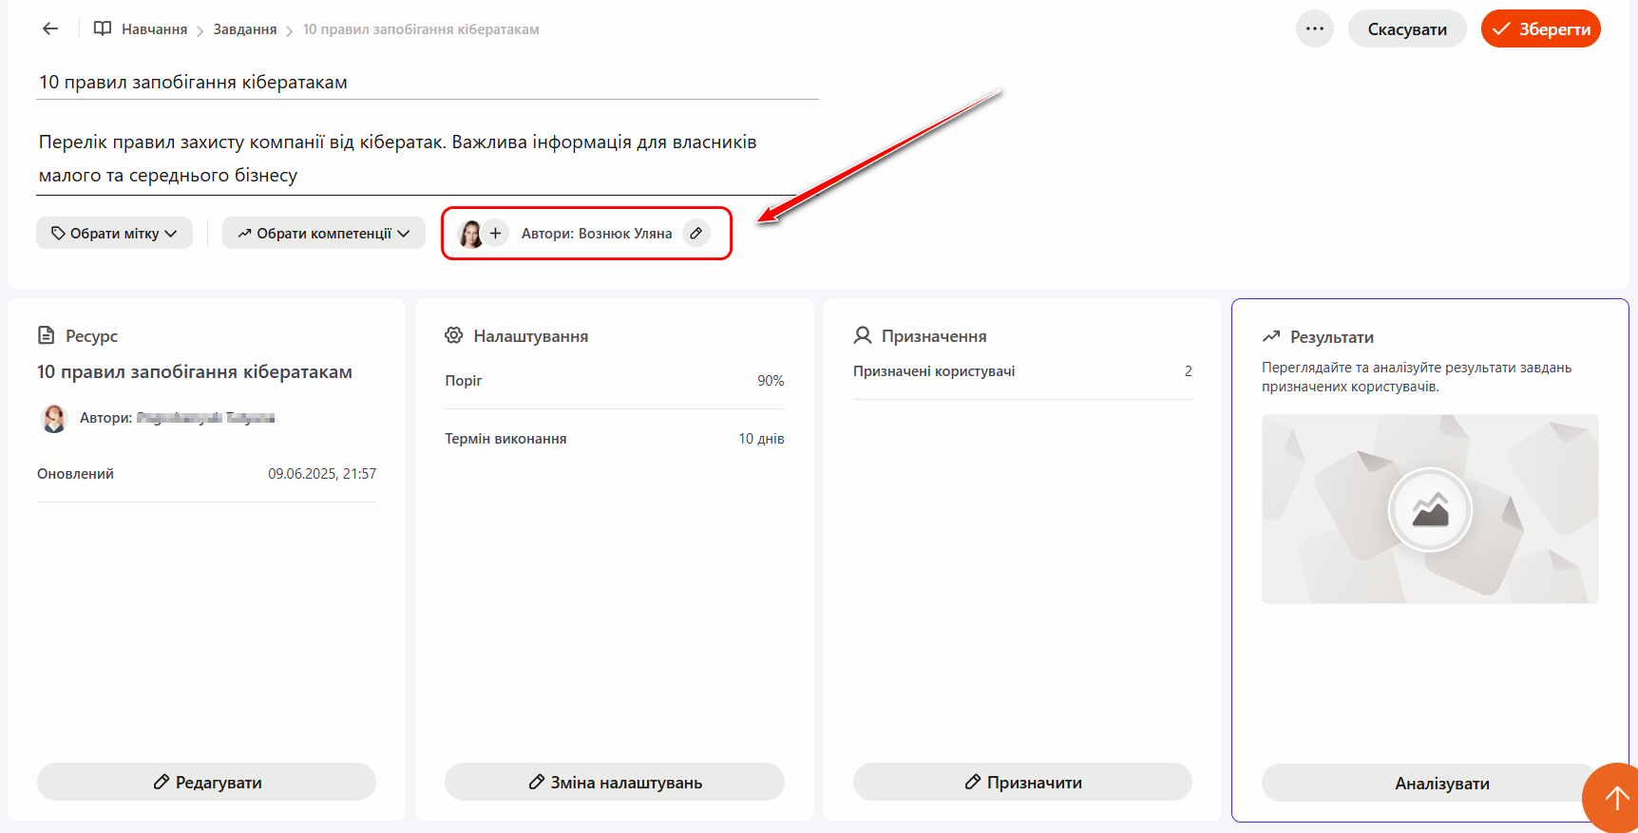
Task: Click the Аналізувати results button
Action: point(1429,784)
